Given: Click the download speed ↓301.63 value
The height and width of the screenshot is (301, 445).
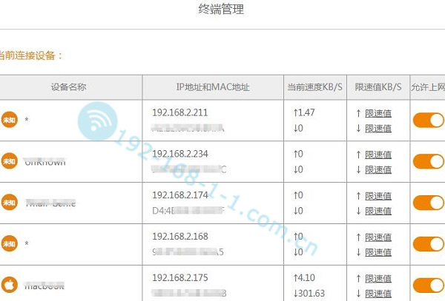Looking at the screenshot, I should click(309, 294).
